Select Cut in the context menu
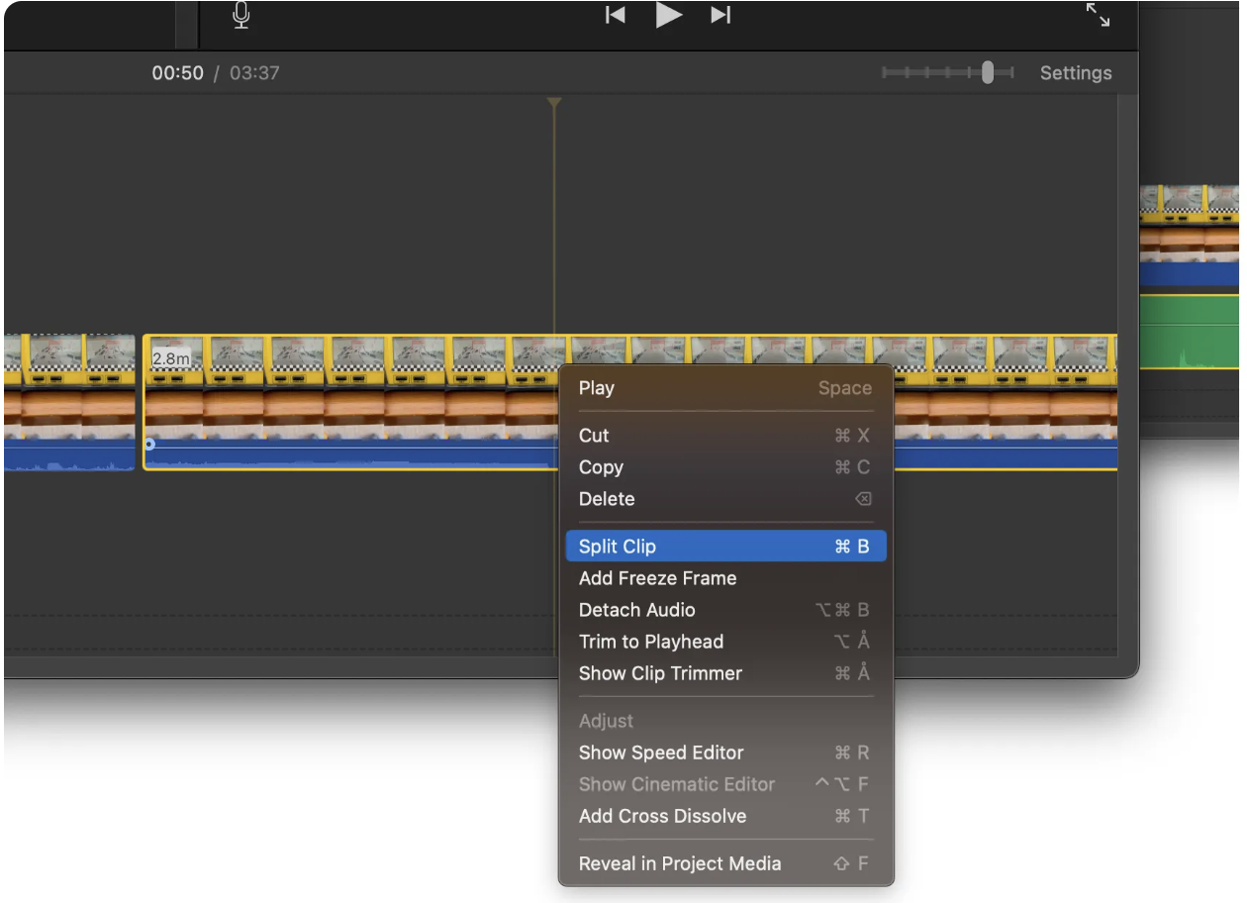This screenshot has height=903, width=1247. tap(594, 436)
